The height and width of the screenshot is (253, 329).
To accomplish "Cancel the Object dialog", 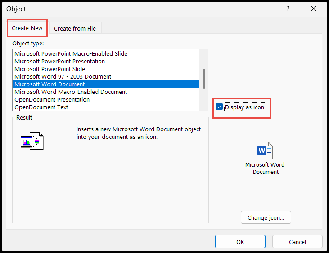I will (x=297, y=242).
